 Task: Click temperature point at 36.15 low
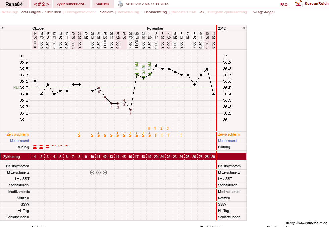[131, 110]
